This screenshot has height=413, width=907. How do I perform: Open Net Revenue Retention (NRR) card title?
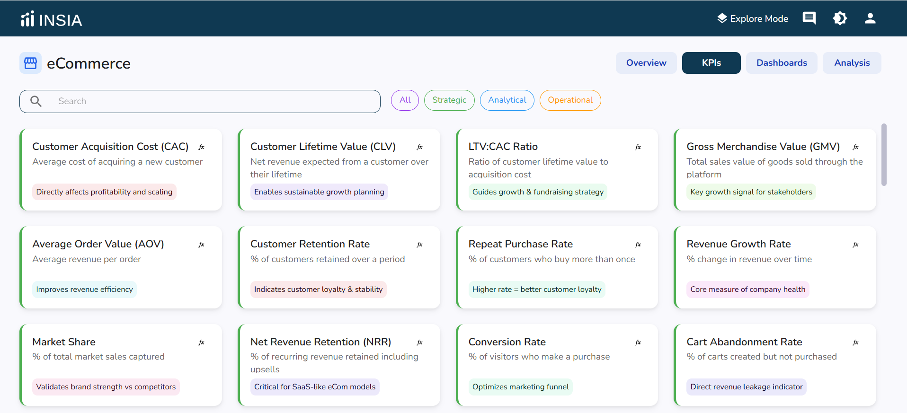(321, 342)
